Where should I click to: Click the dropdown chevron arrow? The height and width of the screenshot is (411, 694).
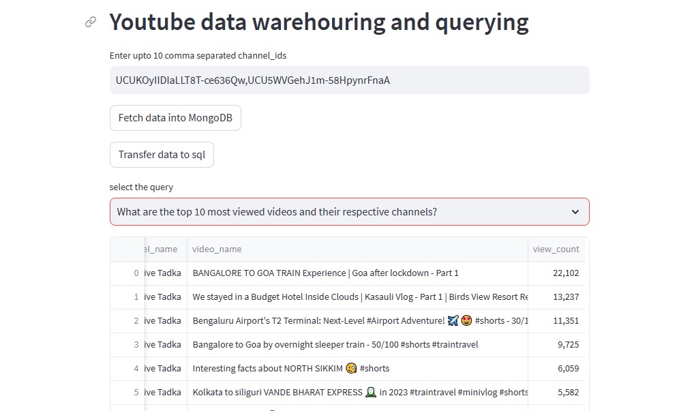(575, 212)
